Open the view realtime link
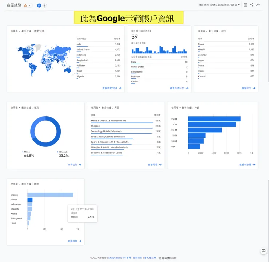The height and width of the screenshot is (262, 269). pyautogui.click(x=179, y=88)
